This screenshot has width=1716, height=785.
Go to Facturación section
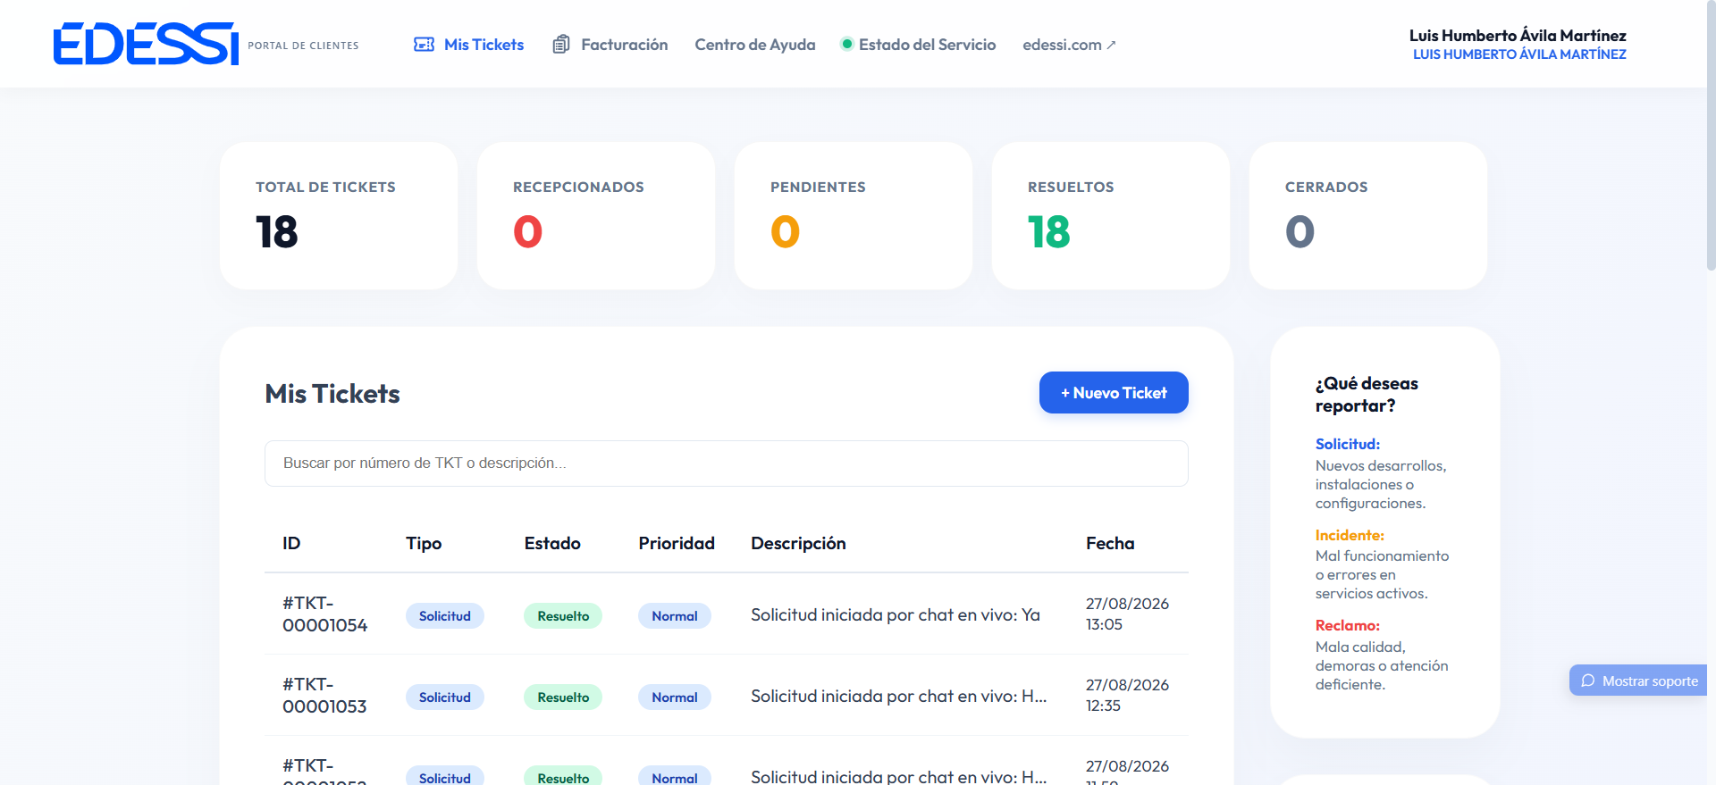coord(610,45)
